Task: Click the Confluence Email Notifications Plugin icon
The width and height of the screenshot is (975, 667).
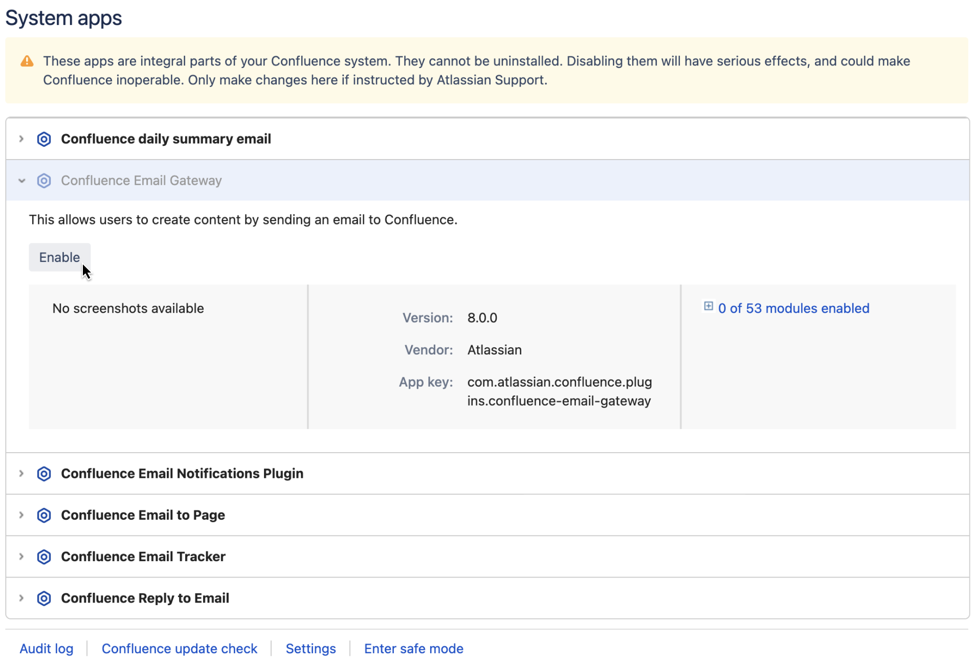Action: tap(44, 474)
